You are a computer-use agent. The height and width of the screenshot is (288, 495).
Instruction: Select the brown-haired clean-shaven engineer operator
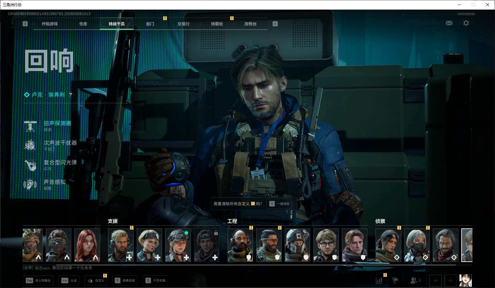pos(355,245)
